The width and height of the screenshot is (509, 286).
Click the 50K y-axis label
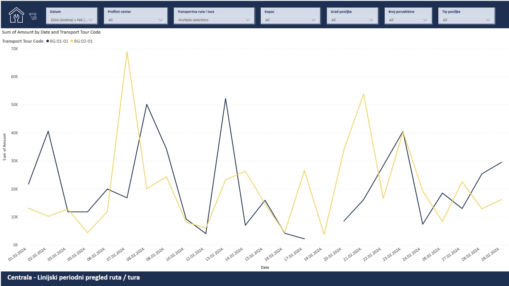pyautogui.click(x=15, y=105)
